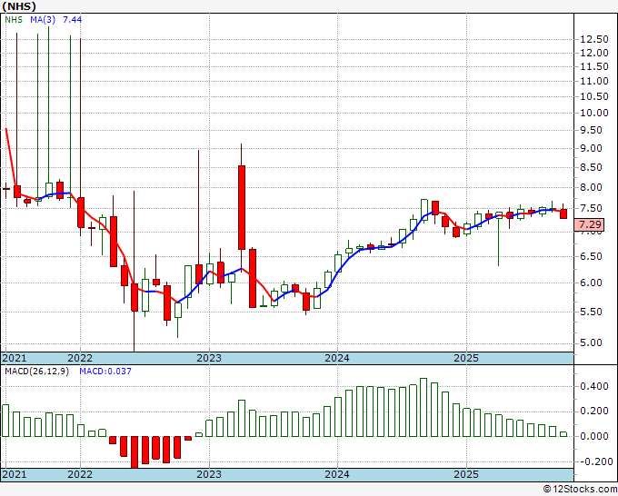Select the NHS legend label
This screenshot has width=618, height=496.
pyautogui.click(x=14, y=19)
